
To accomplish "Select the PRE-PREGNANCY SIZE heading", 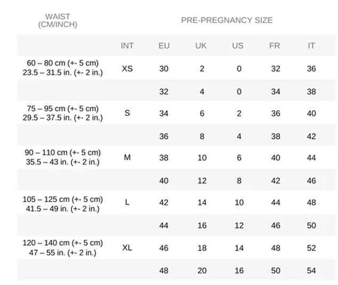I will point(227,20).
